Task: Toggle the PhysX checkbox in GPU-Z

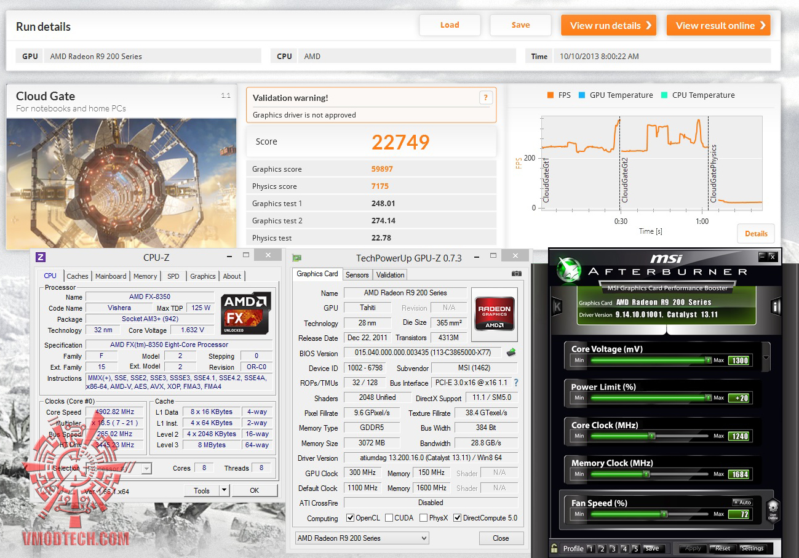Action: tap(423, 518)
